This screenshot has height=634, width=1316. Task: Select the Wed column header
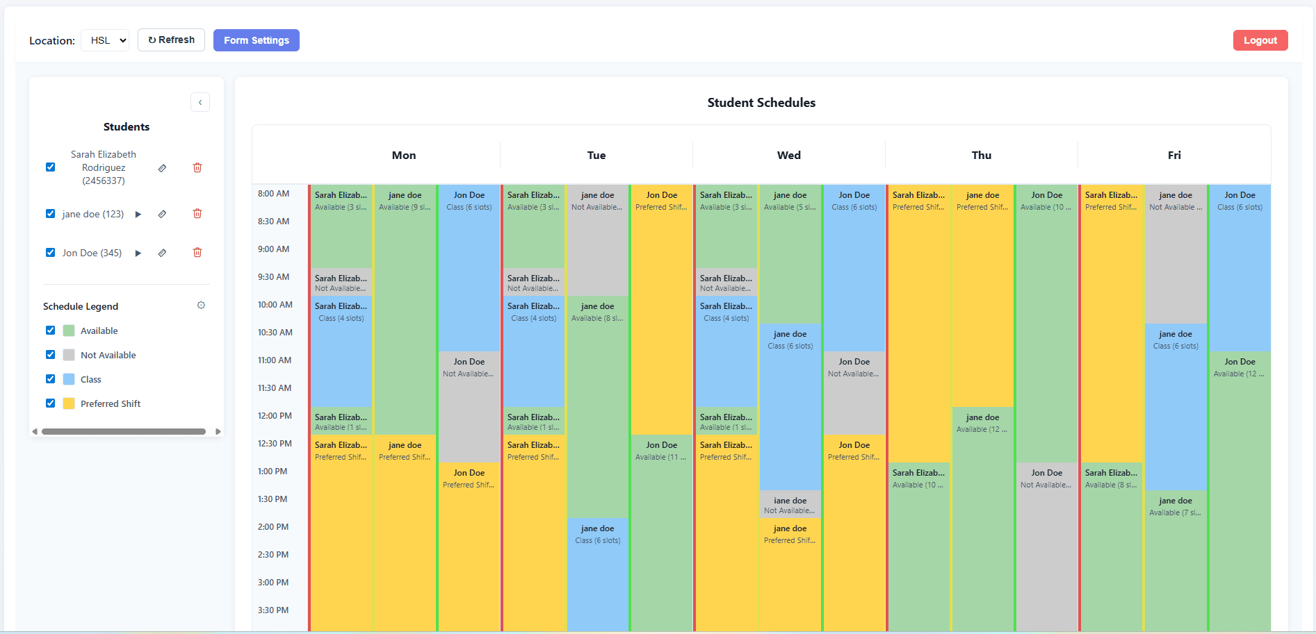(x=789, y=156)
